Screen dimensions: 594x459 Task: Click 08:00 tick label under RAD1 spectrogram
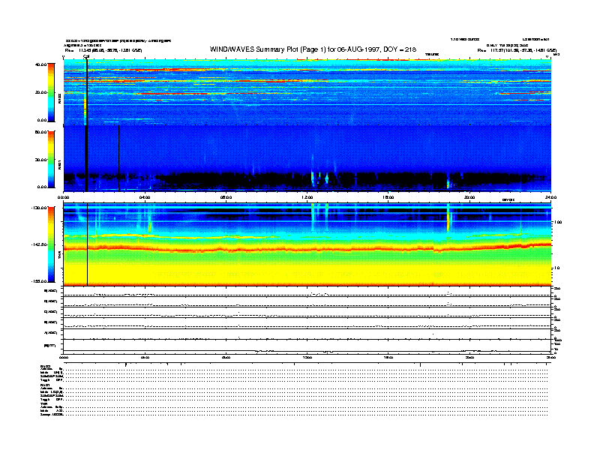[x=226, y=197]
